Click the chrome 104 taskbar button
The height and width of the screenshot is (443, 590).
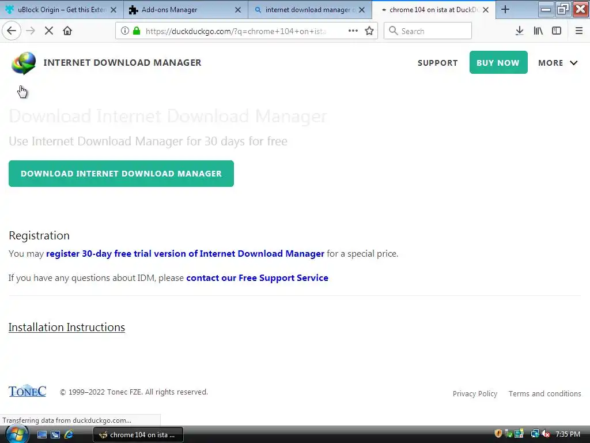[x=138, y=435]
